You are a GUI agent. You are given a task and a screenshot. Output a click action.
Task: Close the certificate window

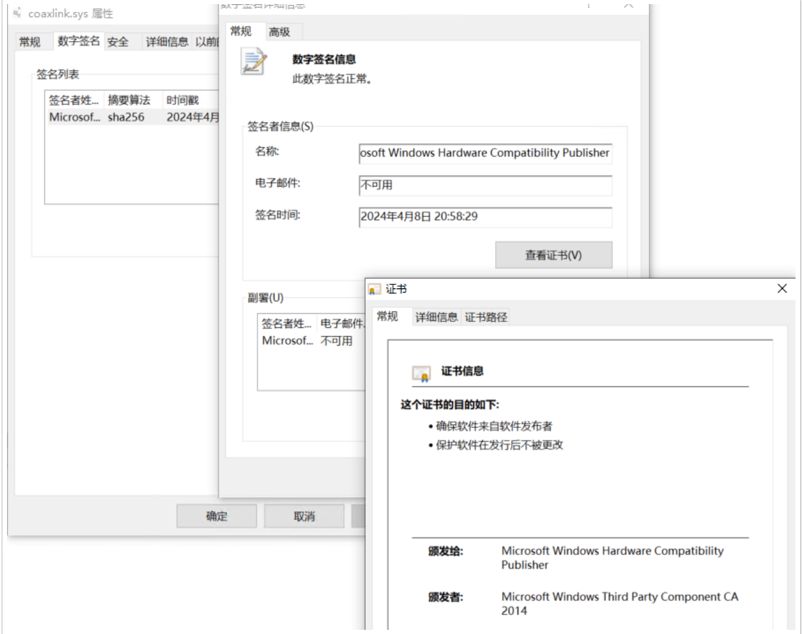click(782, 288)
